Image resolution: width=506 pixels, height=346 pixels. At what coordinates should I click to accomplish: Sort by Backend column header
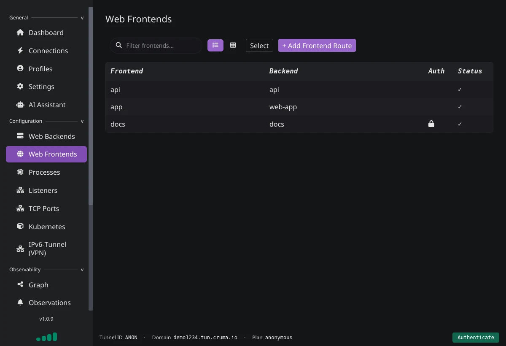tap(283, 71)
